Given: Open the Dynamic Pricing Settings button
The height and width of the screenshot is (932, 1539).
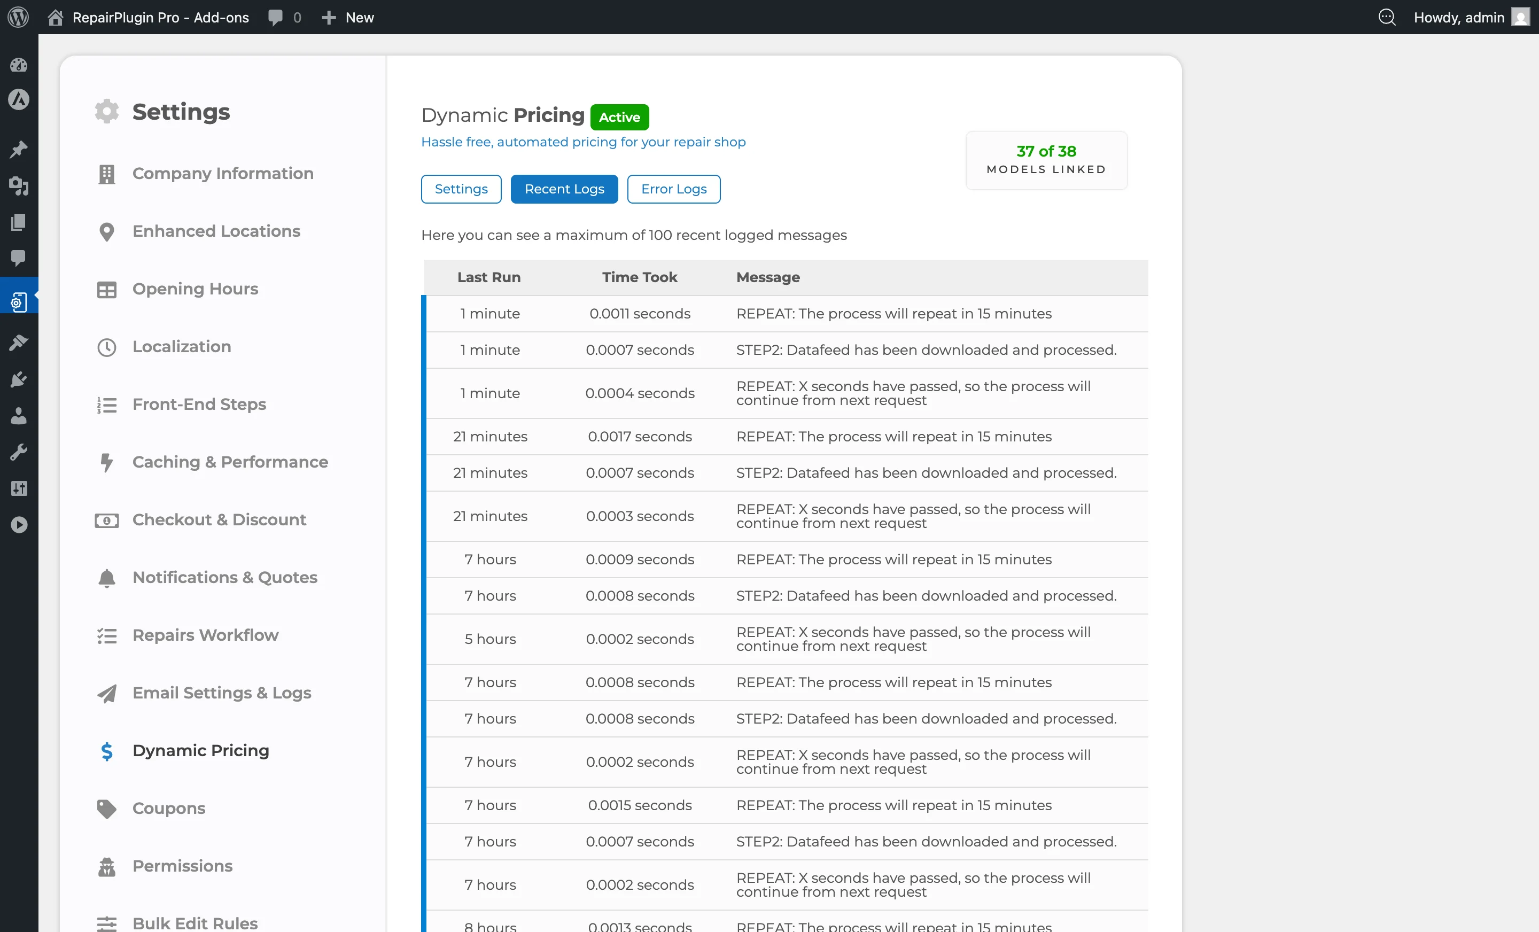Looking at the screenshot, I should click(x=460, y=189).
